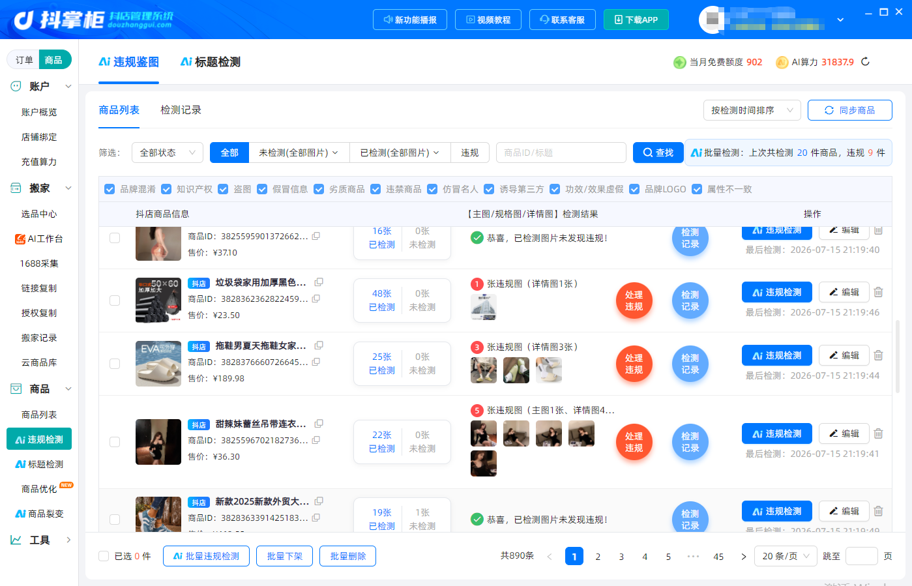This screenshot has width=912, height=586.
Task: Open the 检测记录 tab
Action: [181, 110]
